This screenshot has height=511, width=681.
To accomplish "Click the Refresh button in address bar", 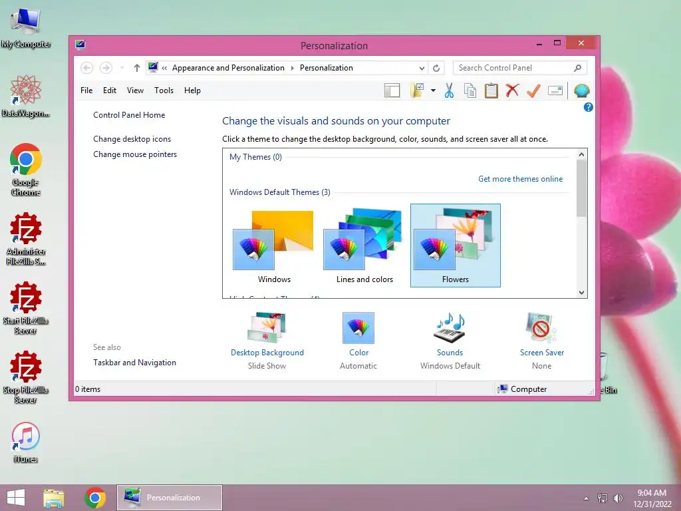I will click(x=436, y=69).
